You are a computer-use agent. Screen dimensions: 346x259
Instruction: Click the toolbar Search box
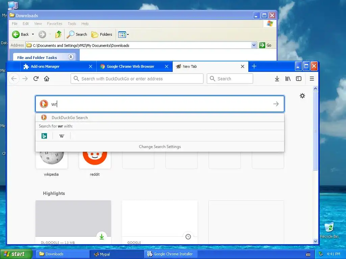[230, 79]
